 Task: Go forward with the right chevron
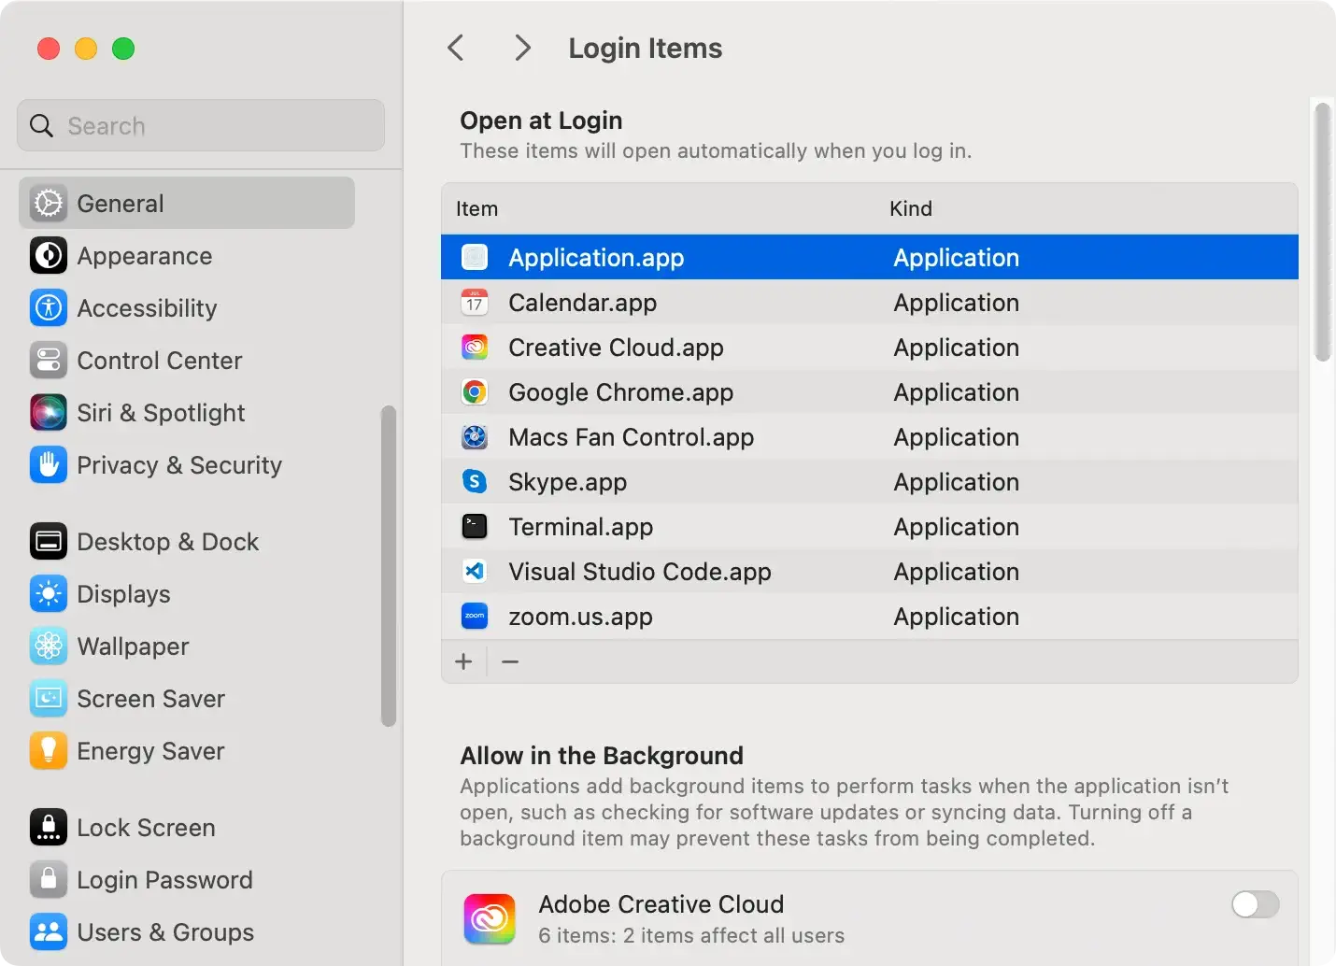pyautogui.click(x=522, y=48)
